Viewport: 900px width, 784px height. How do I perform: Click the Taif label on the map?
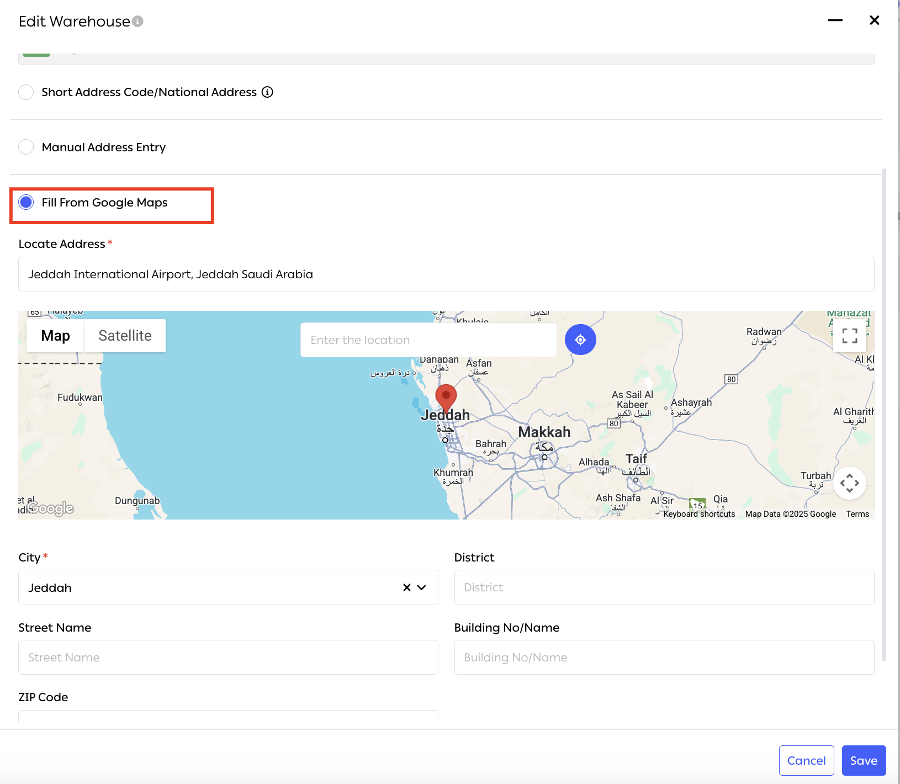636,459
